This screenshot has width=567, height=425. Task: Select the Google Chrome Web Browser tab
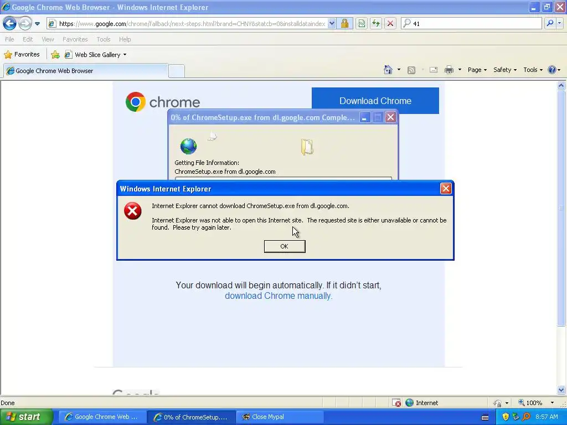click(x=86, y=71)
